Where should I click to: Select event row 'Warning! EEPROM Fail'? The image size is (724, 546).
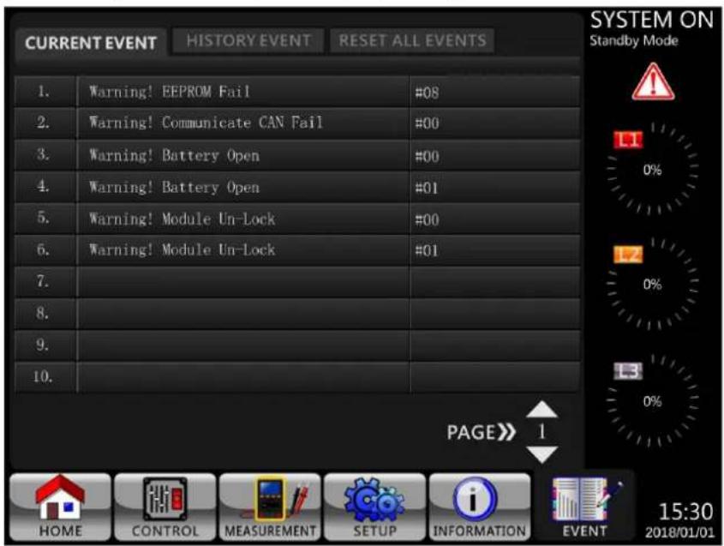297,92
